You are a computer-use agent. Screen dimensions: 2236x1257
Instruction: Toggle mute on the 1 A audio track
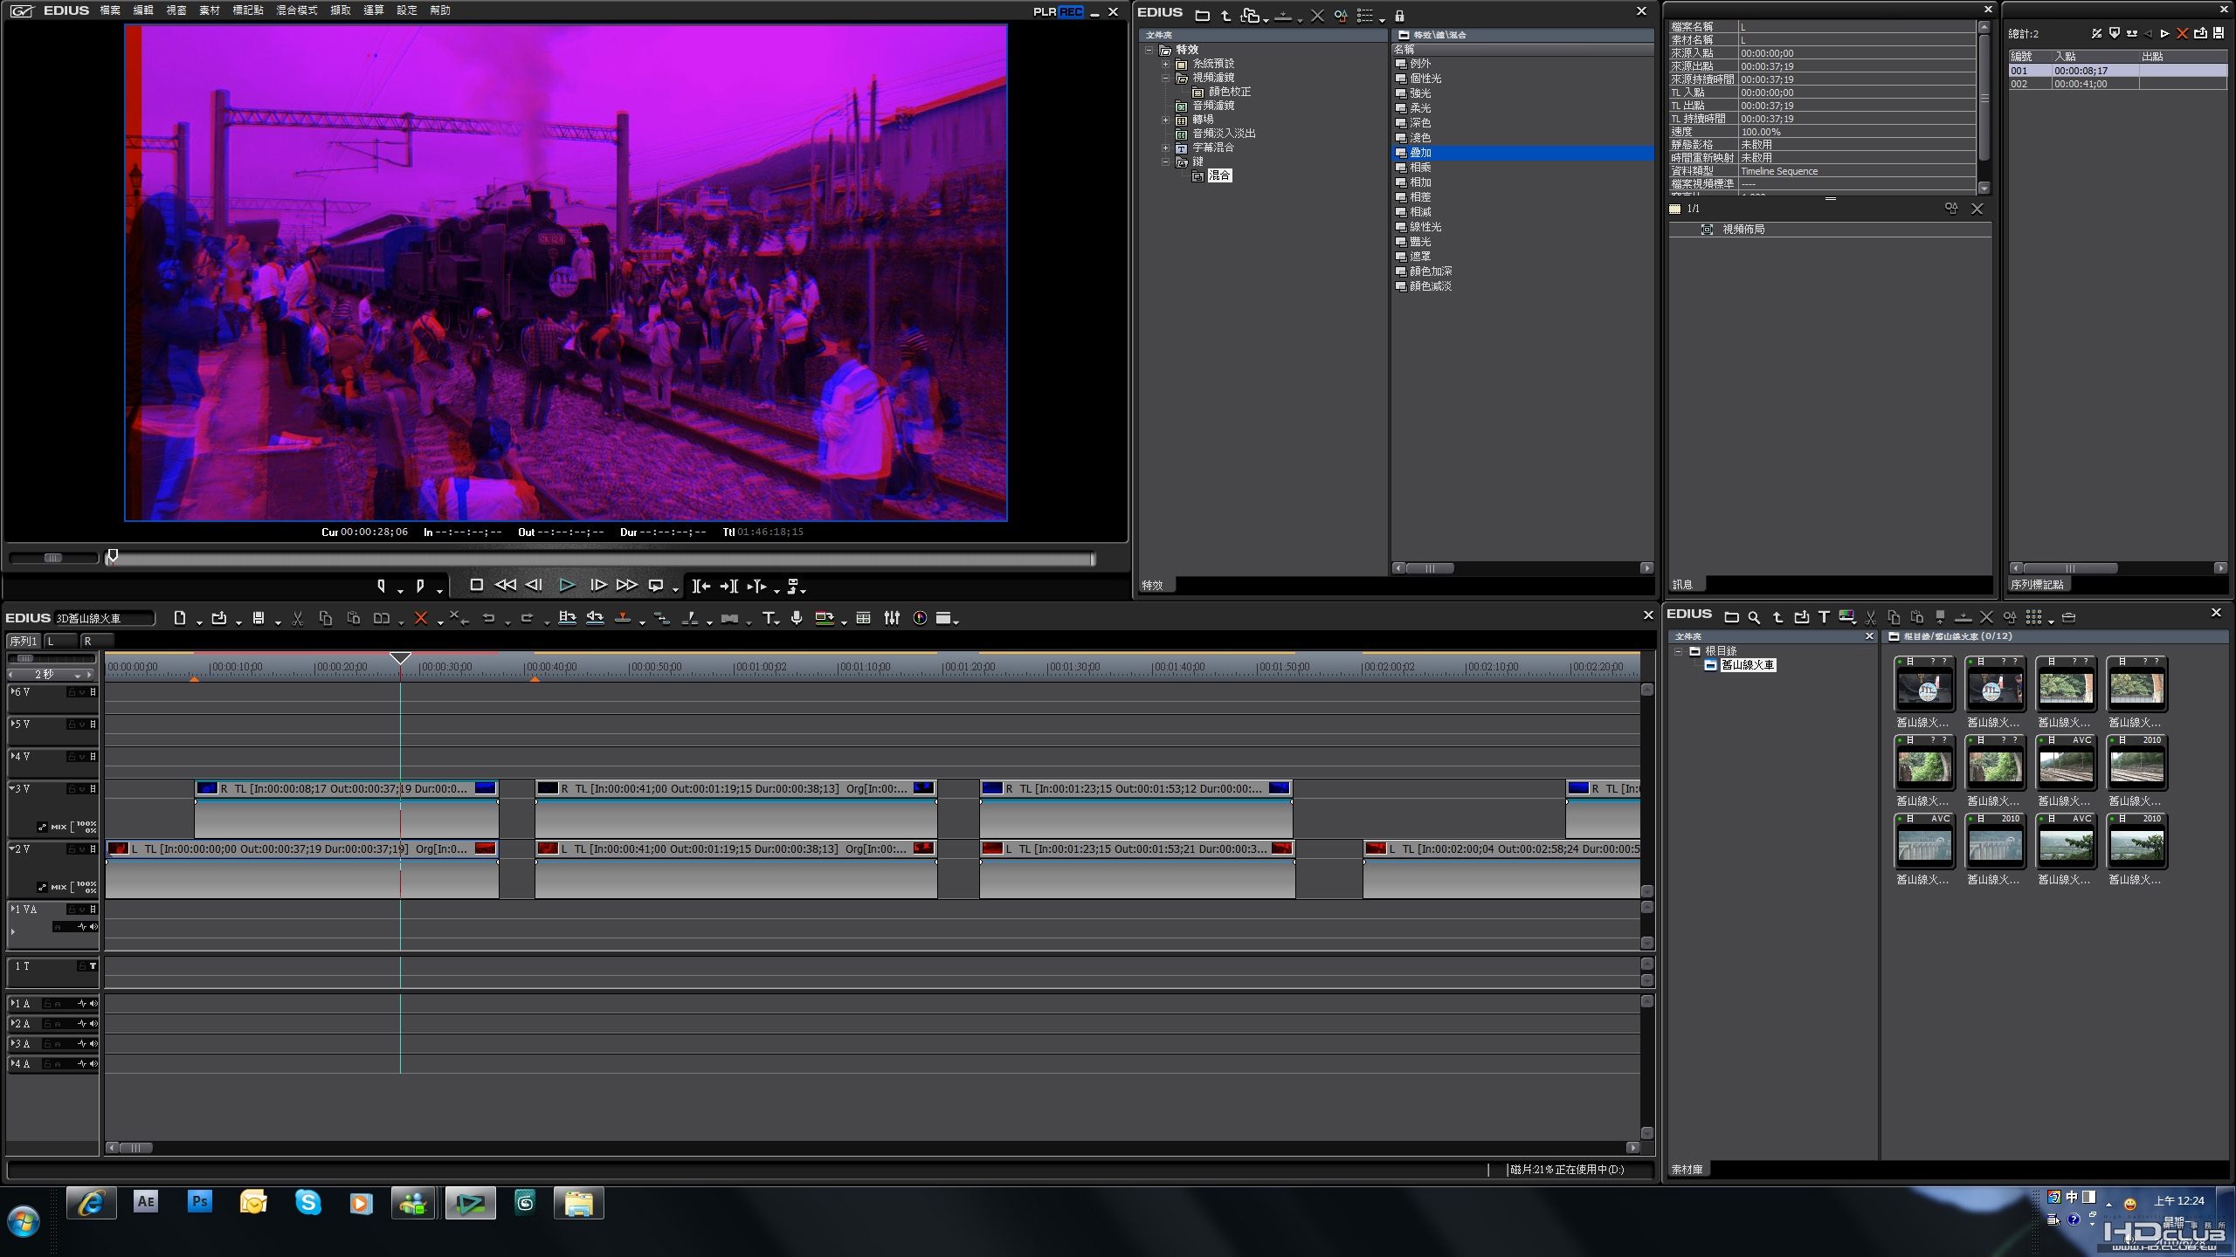click(93, 1004)
